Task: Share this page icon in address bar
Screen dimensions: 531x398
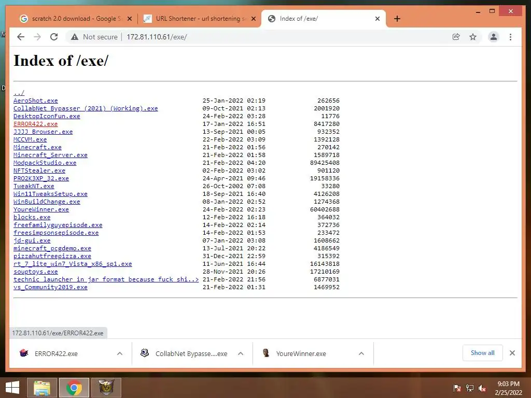Action: tap(456, 37)
